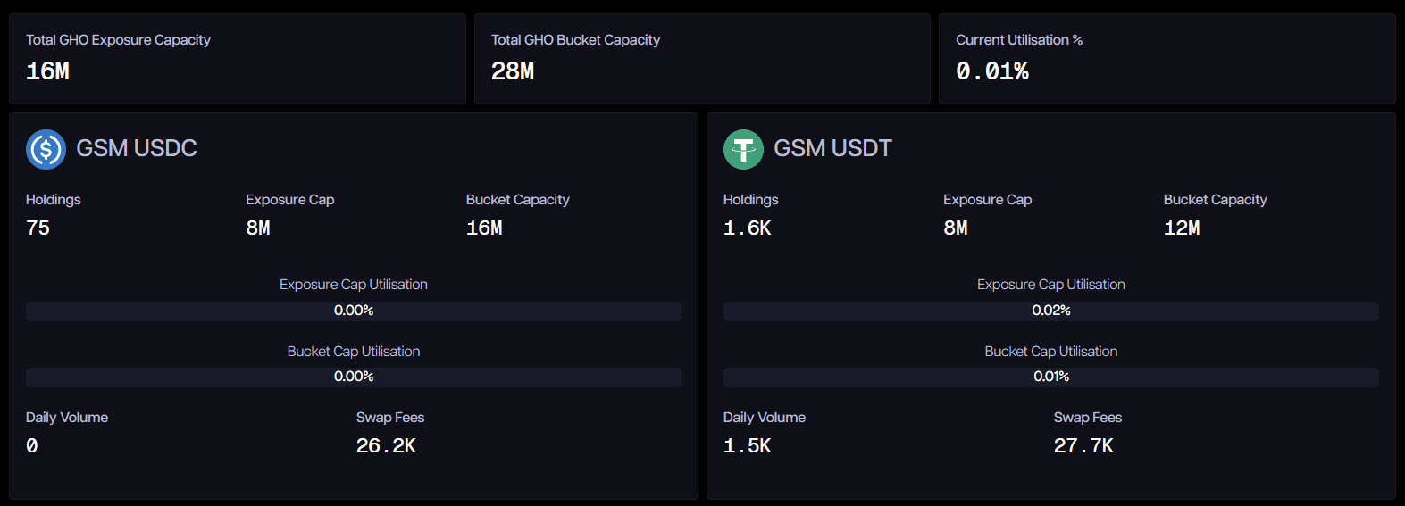Select the Current Utilisation % card
The height and width of the screenshot is (506, 1405).
1167,59
